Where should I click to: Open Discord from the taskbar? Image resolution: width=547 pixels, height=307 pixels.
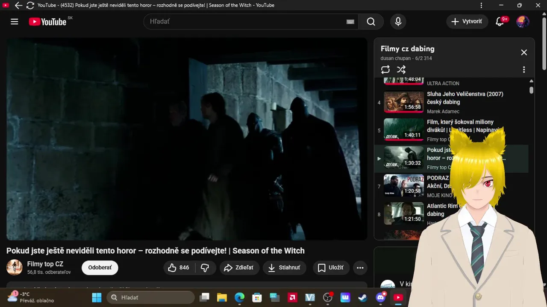coord(380,298)
